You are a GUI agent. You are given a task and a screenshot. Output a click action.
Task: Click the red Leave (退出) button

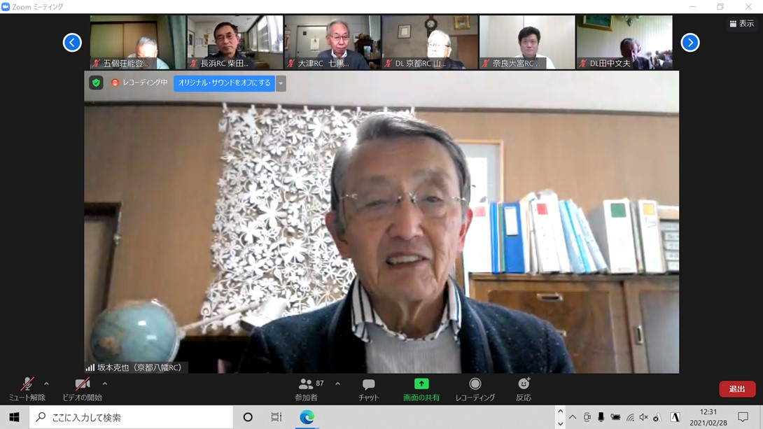click(x=736, y=389)
